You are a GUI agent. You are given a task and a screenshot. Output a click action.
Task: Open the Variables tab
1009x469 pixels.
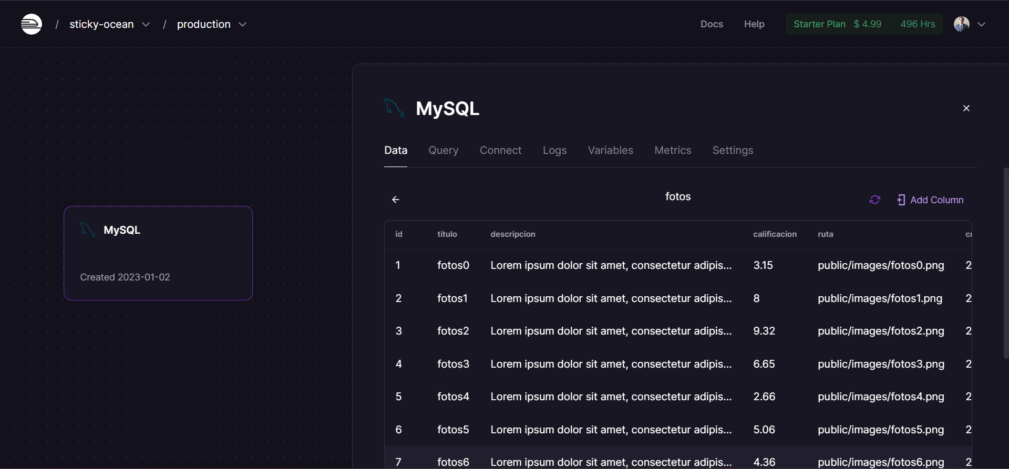[x=611, y=150]
